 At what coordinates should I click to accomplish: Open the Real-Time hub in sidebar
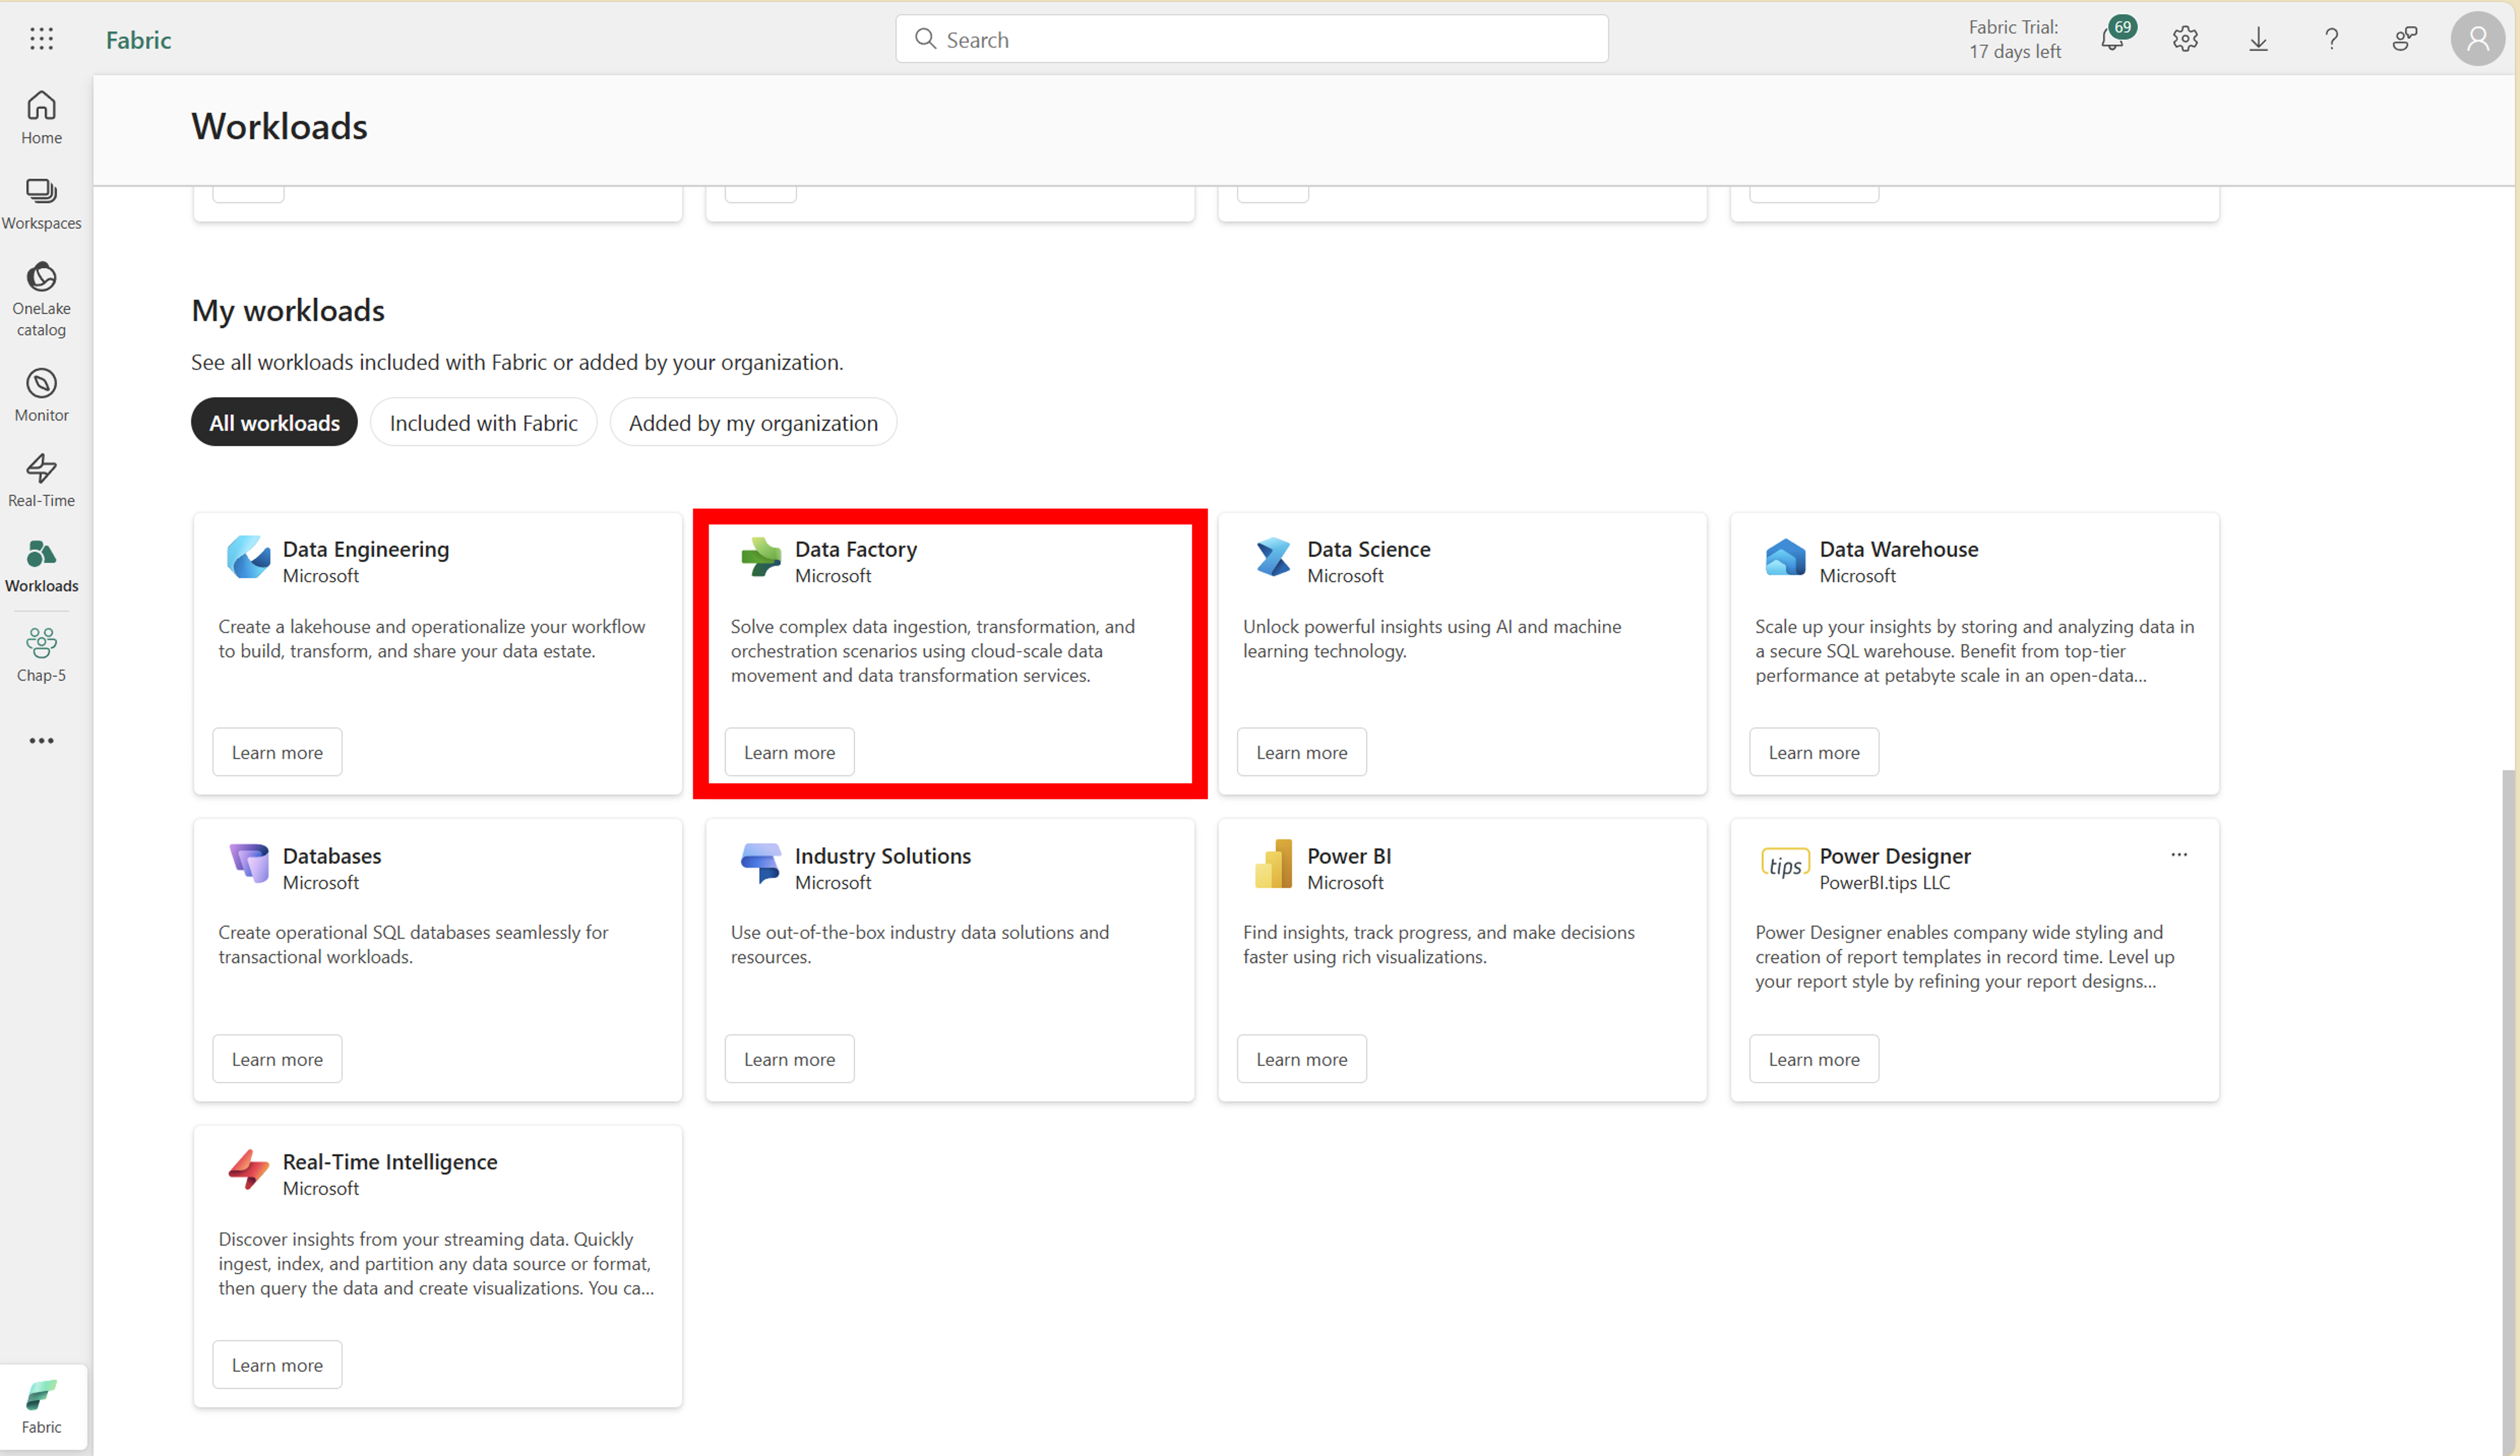41,481
